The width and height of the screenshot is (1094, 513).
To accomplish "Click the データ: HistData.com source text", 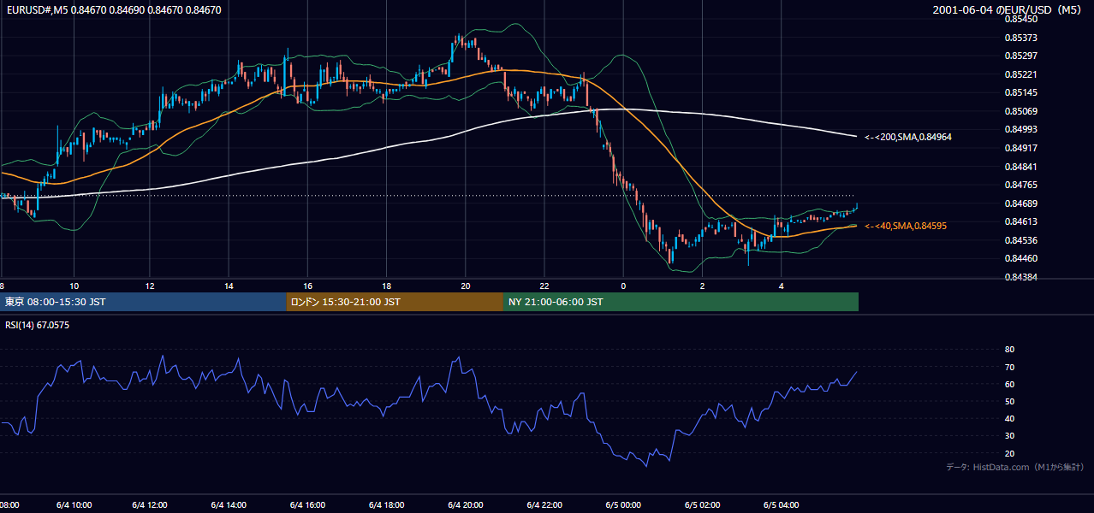I will click(1015, 467).
